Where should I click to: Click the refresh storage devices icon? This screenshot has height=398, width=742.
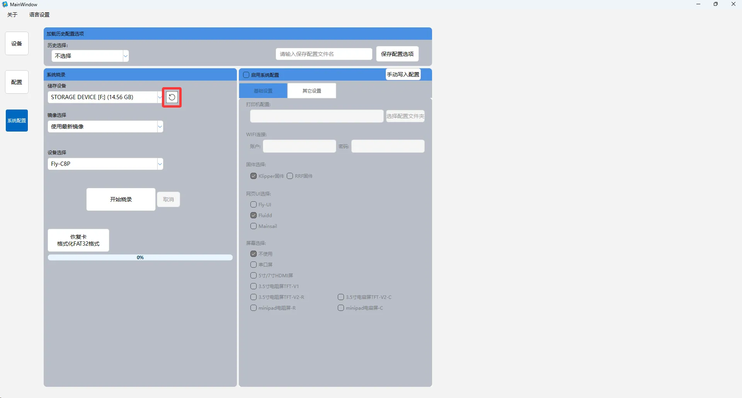[x=172, y=97]
